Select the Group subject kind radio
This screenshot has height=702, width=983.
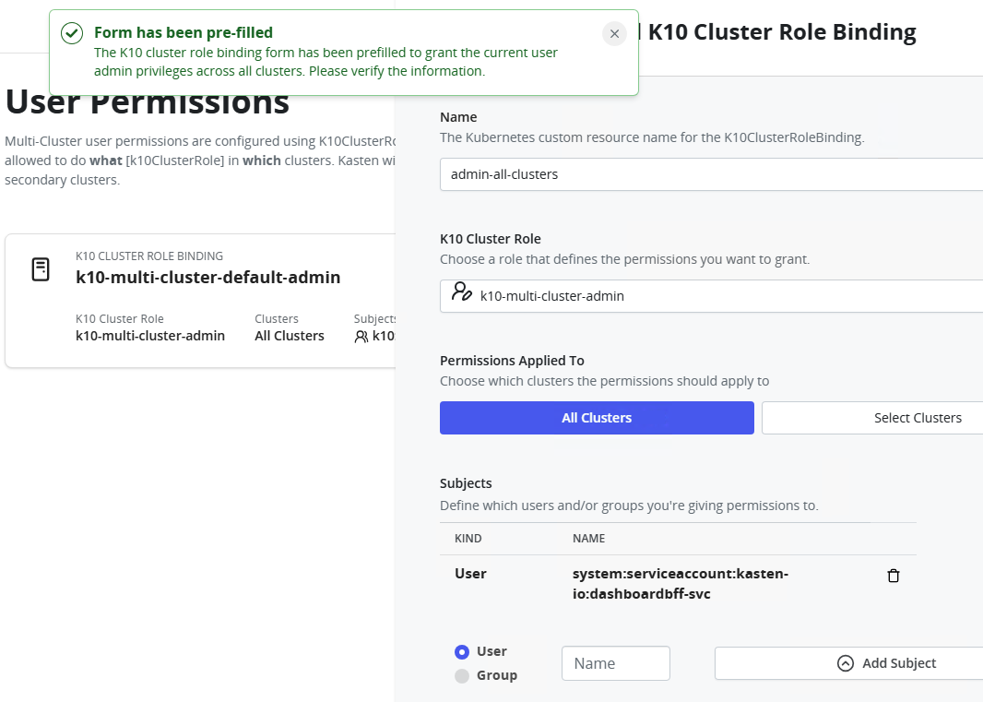pos(462,676)
